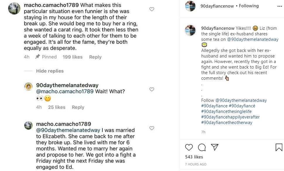This screenshot has width=284, height=171.
Task: Open comments via the speech bubble icon
Action: click(202, 147)
